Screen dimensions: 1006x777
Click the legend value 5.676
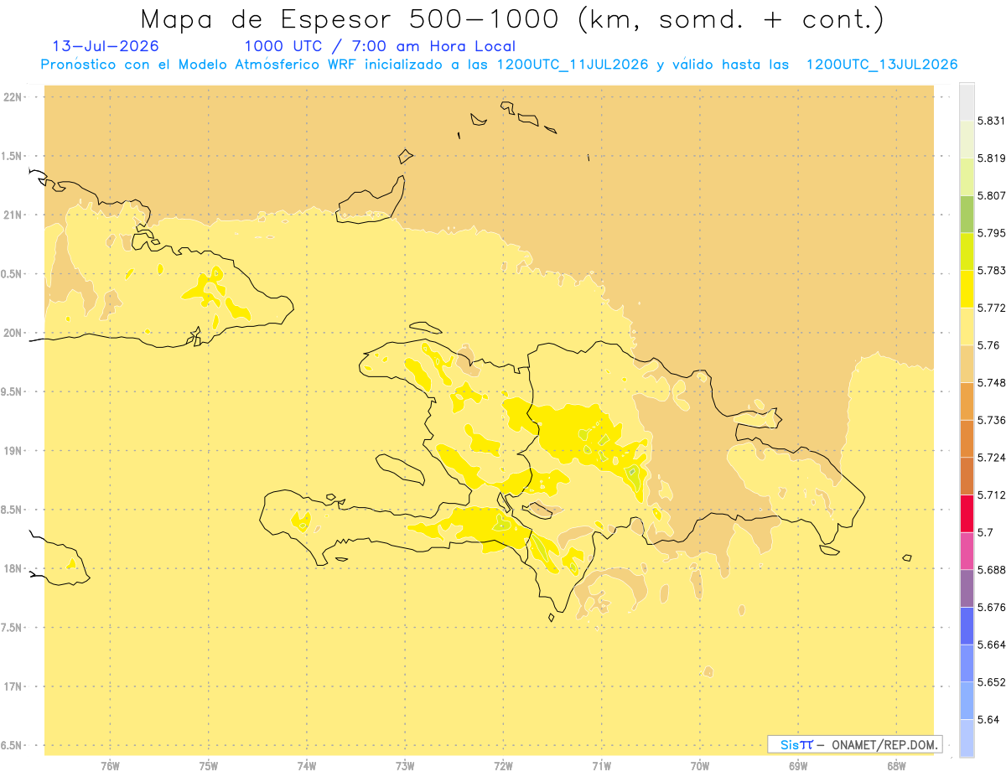991,608
